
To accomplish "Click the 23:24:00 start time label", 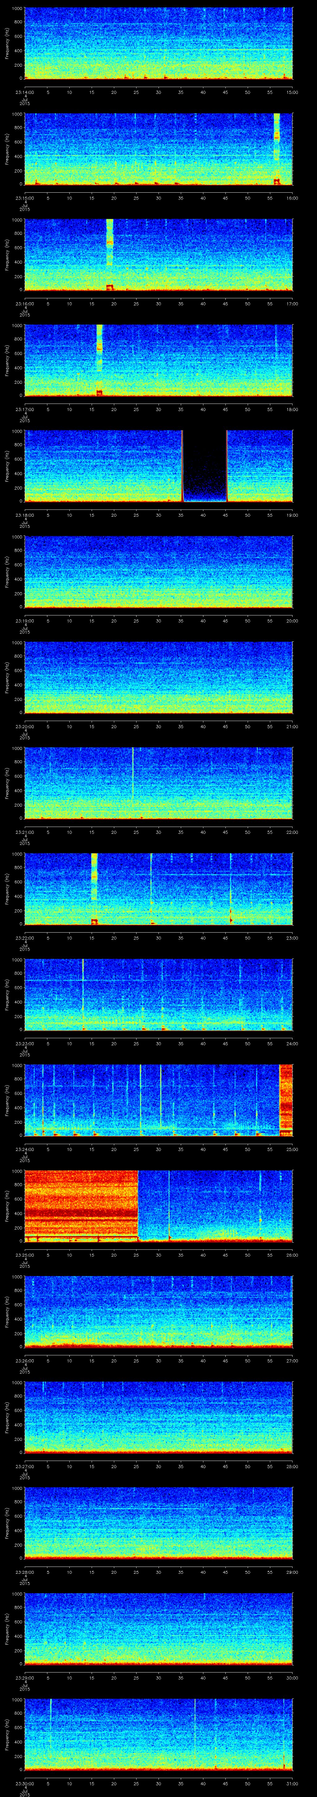I will 24,1149.
